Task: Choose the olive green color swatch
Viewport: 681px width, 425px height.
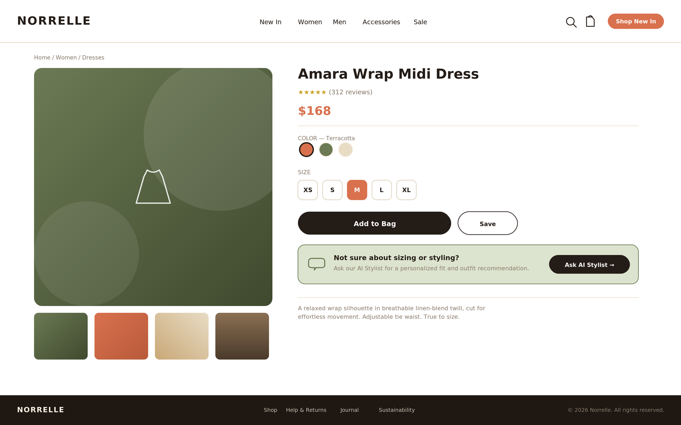Action: (326, 150)
